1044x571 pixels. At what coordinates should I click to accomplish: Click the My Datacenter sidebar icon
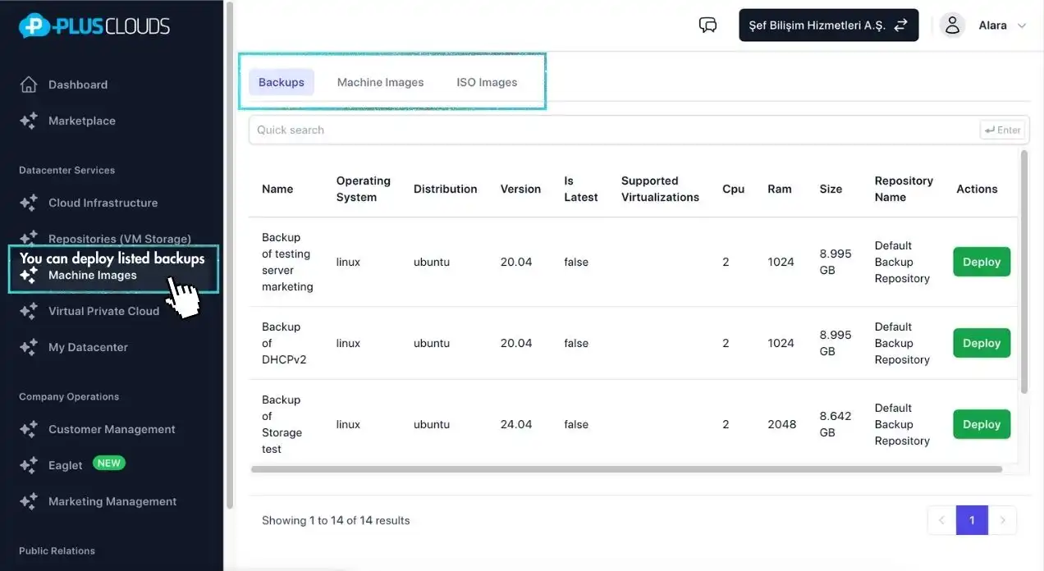coord(29,347)
